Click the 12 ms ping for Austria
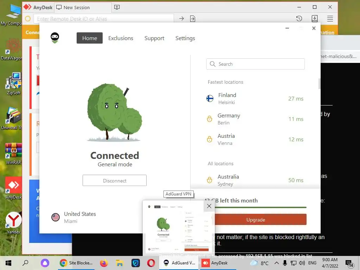The image size is (360, 270). 296,140
